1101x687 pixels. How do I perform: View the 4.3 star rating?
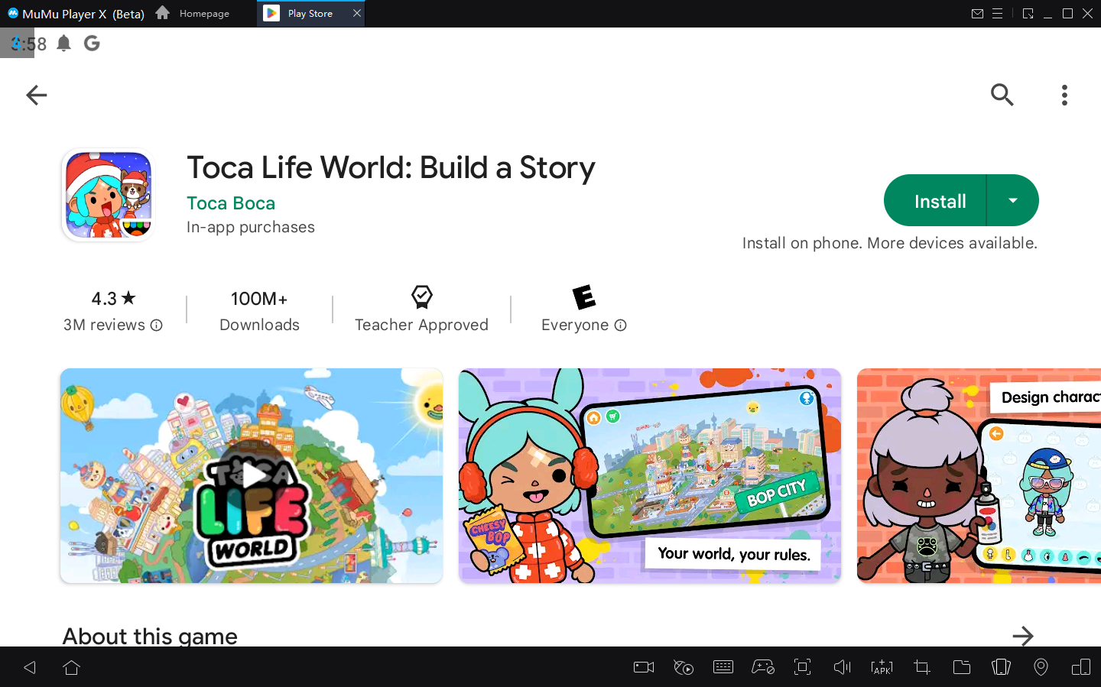pyautogui.click(x=113, y=299)
